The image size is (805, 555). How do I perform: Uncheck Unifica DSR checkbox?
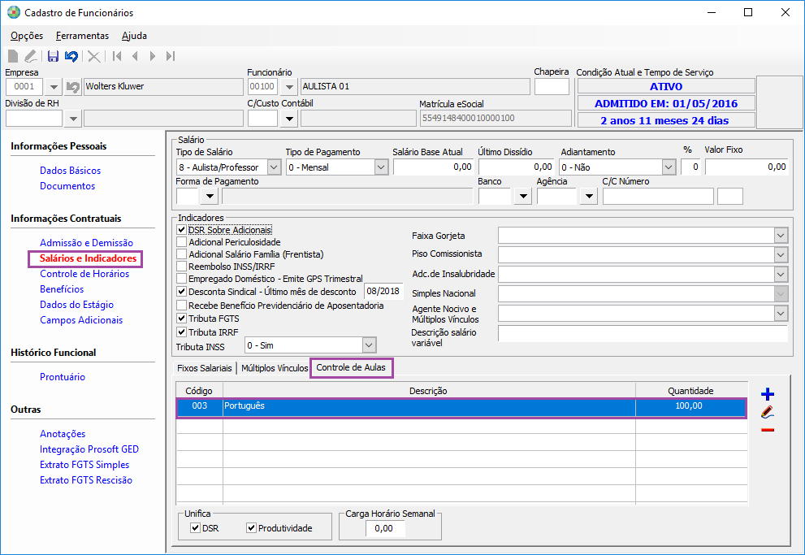(195, 528)
